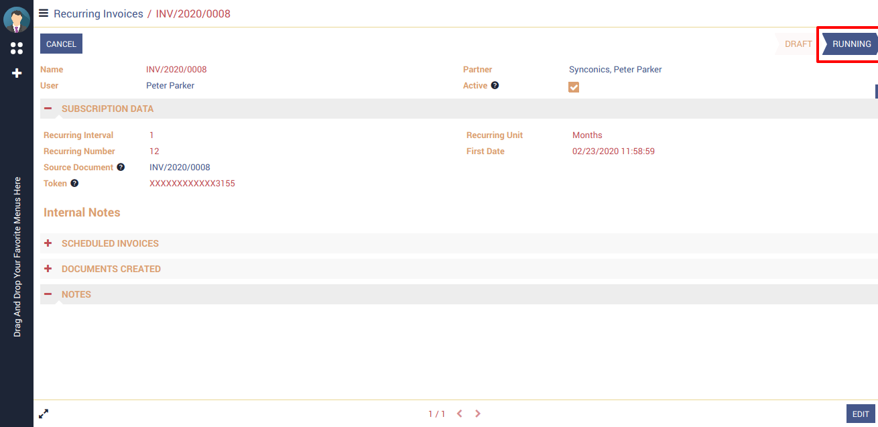Collapse the Subscription Data section

click(x=48, y=109)
